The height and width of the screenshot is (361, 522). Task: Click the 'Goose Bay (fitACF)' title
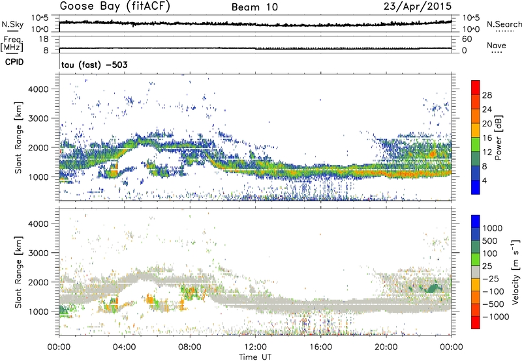click(x=115, y=7)
